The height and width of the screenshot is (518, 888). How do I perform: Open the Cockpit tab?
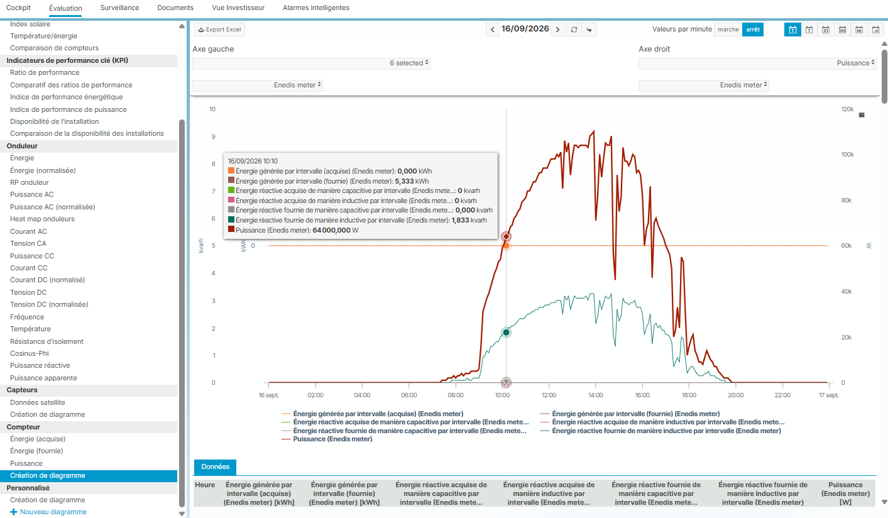click(x=18, y=8)
